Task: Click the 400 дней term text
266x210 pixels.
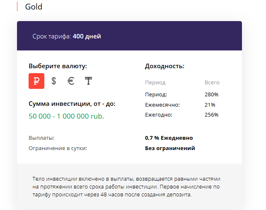Action: point(87,36)
